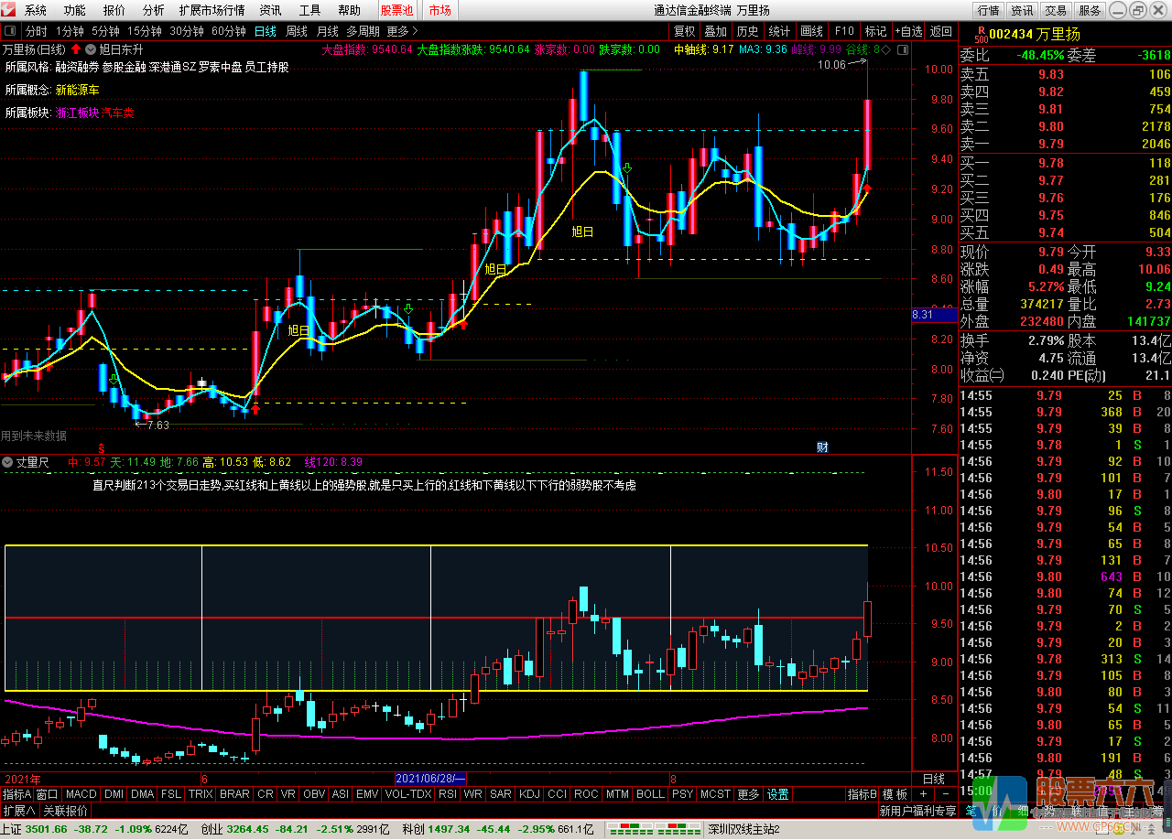The width and height of the screenshot is (1172, 840).
Task: Open the indicator dropdown before 旭日东升
Action: [x=91, y=49]
